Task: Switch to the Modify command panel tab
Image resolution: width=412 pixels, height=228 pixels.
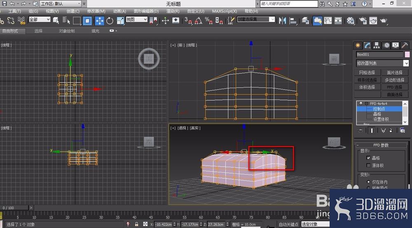Action: point(367,45)
